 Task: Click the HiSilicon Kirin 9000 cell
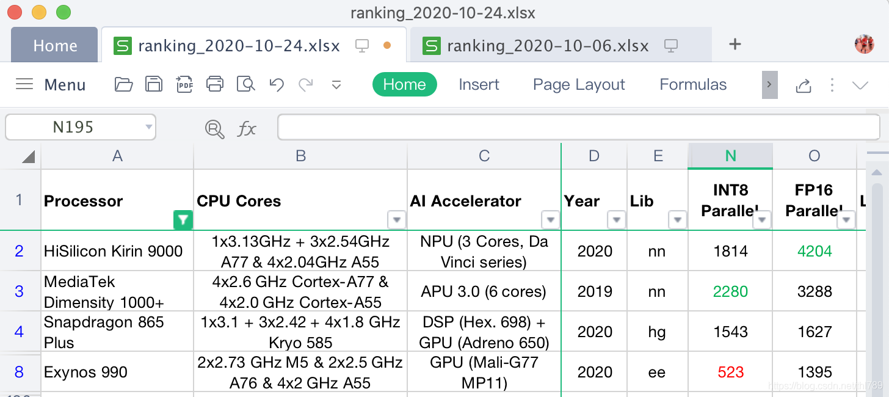point(117,251)
